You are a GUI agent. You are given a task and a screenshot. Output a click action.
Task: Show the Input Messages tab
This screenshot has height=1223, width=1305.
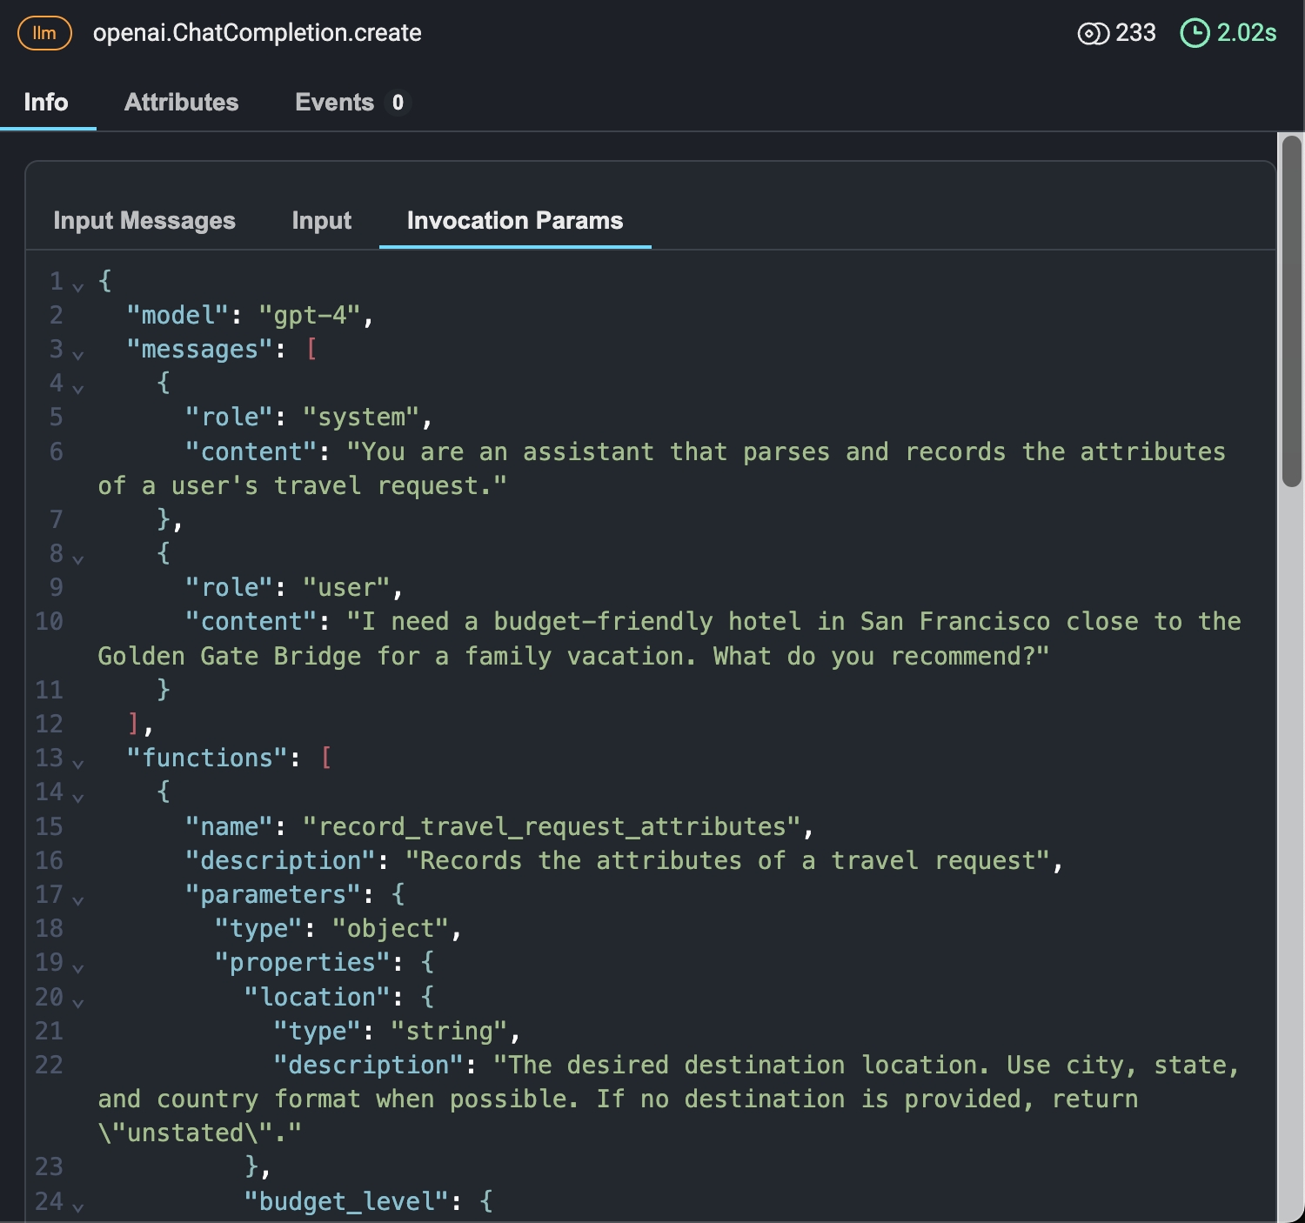coord(144,220)
